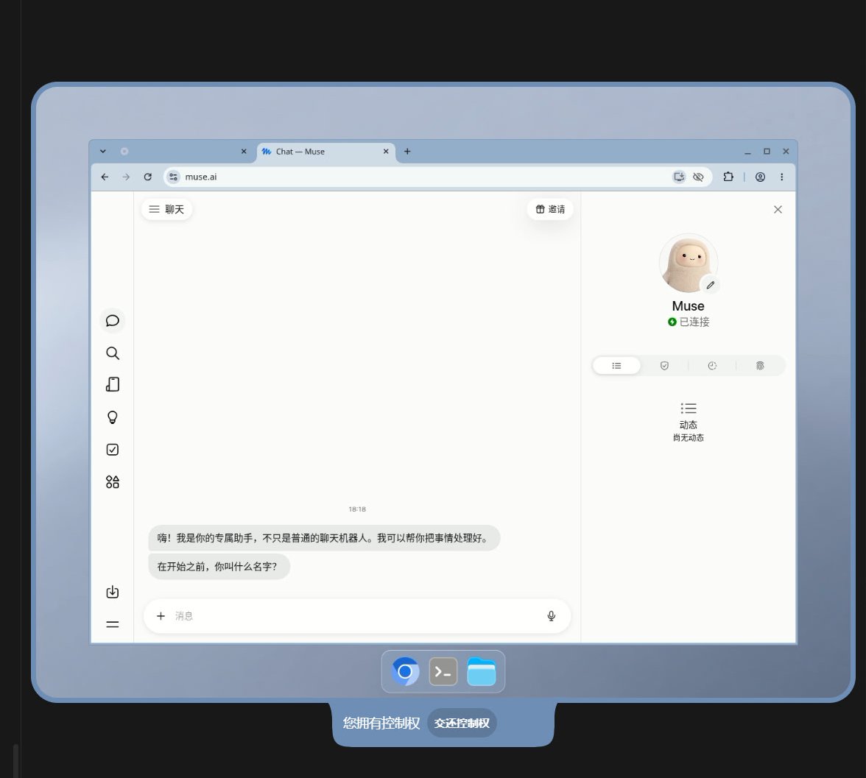Start voice input with the microphone icon
Screen dimensions: 866x778
[551, 615]
